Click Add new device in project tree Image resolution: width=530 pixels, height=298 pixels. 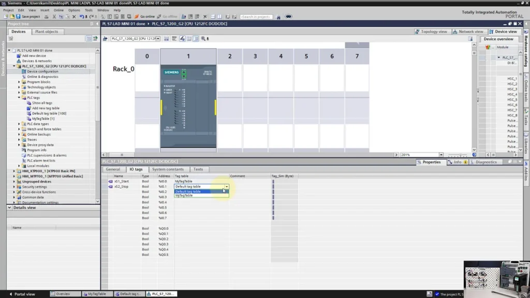coord(34,56)
